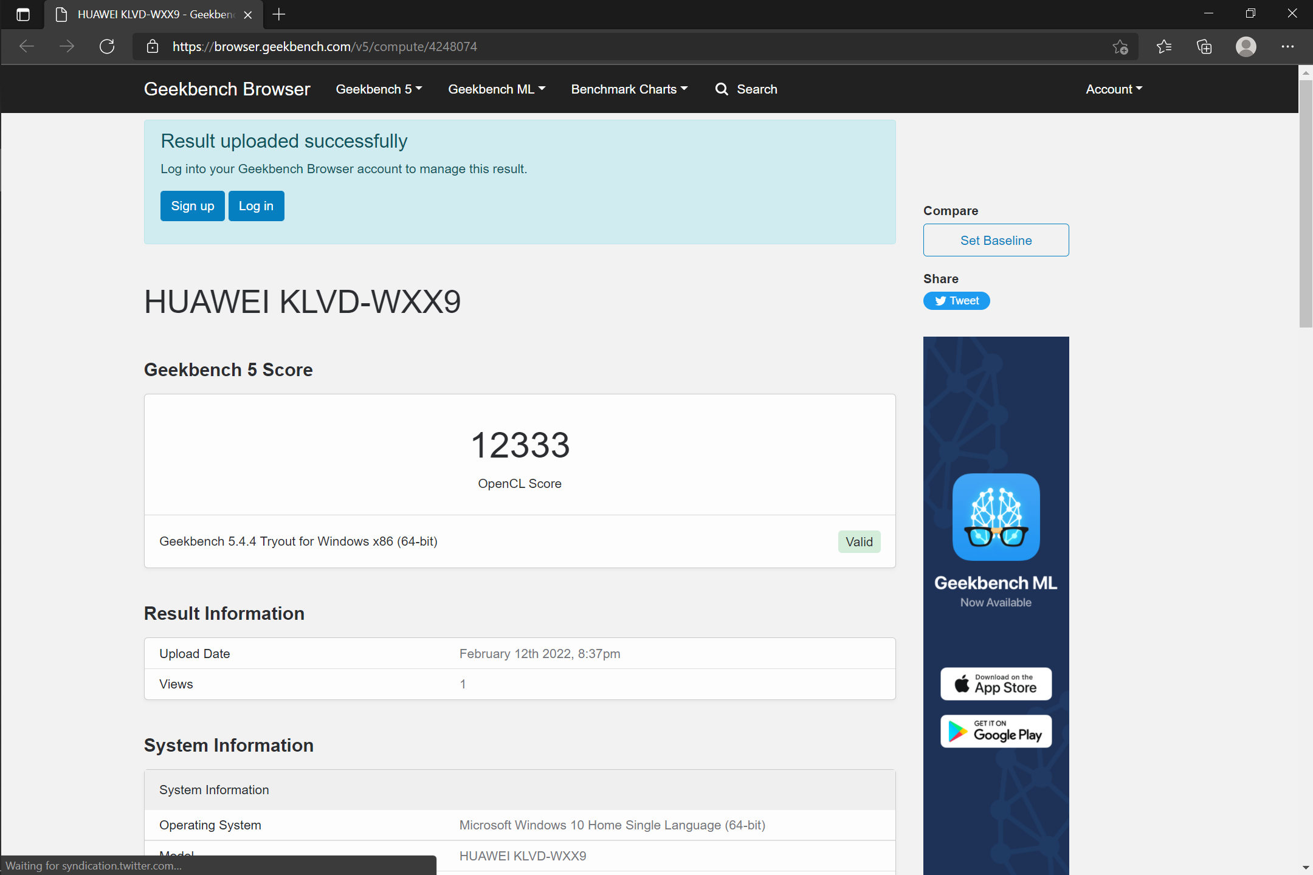Open the Favorites list icon

[x=1164, y=47]
